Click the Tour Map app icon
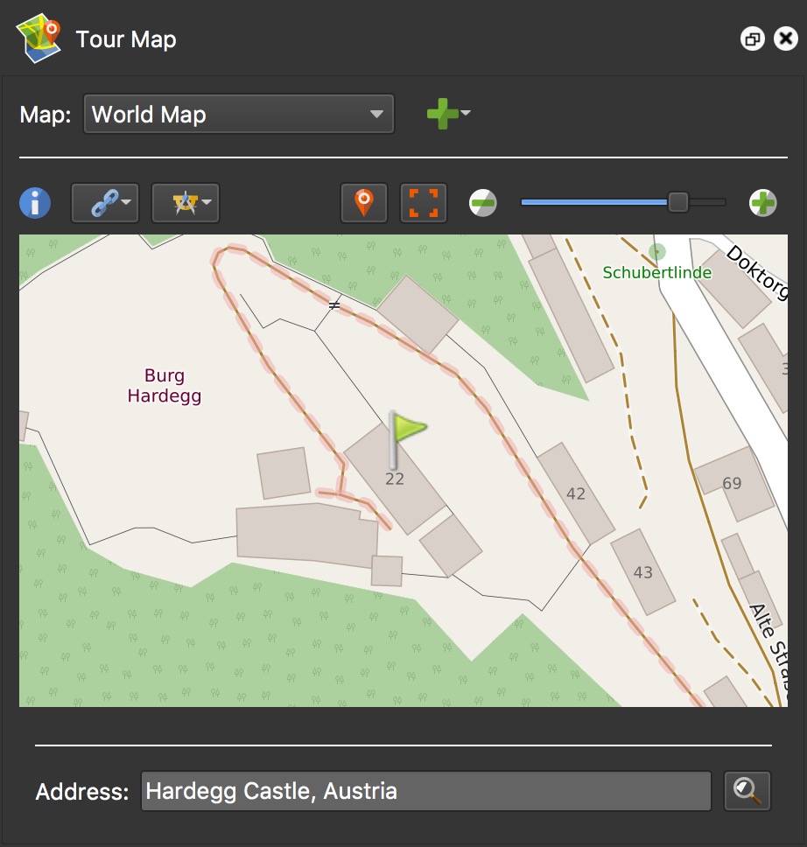Image resolution: width=807 pixels, height=847 pixels. click(x=39, y=39)
